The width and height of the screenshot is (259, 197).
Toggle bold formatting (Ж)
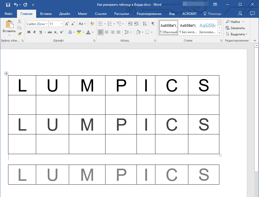[29, 32]
